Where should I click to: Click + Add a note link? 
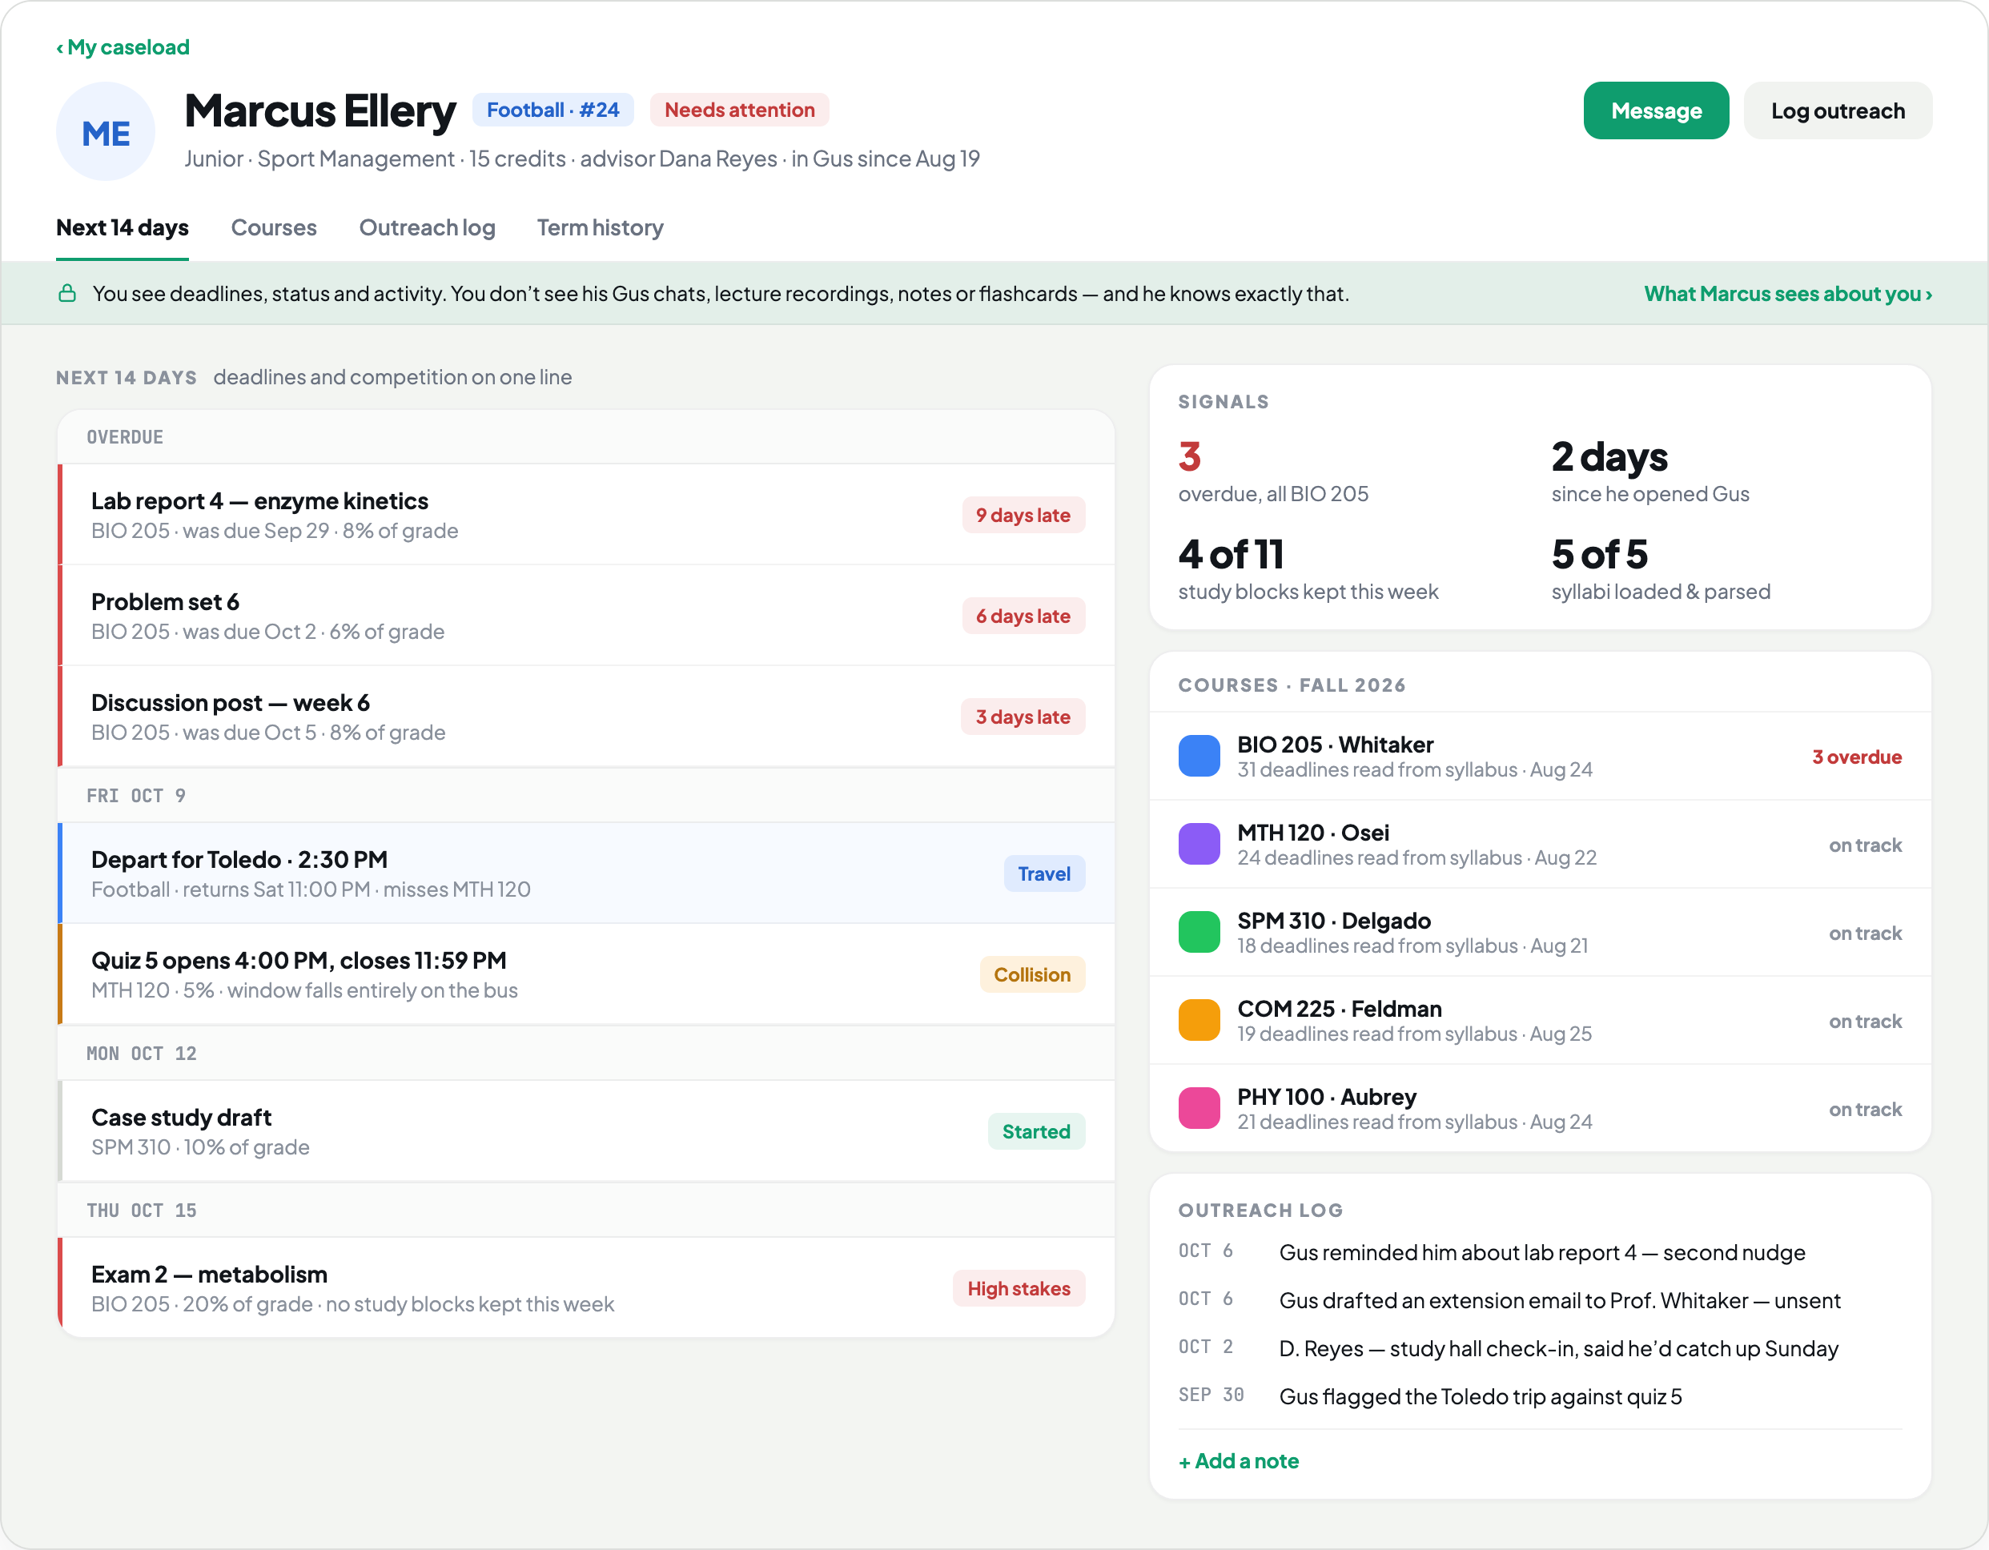(x=1239, y=1462)
